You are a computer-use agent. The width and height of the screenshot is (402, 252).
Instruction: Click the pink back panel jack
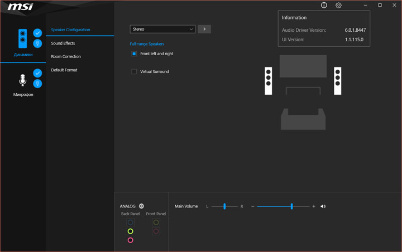[130, 240]
